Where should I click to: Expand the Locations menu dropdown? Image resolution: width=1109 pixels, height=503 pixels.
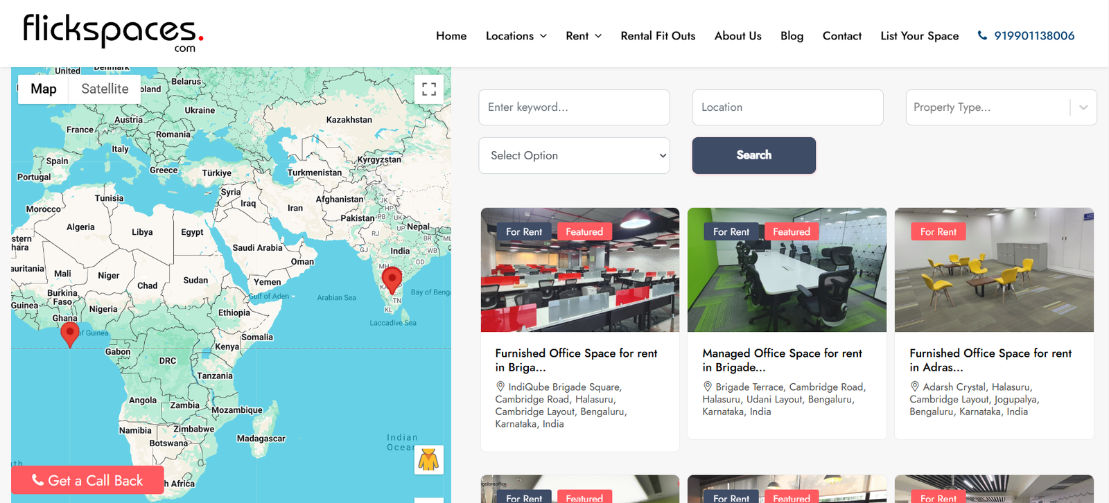516,36
